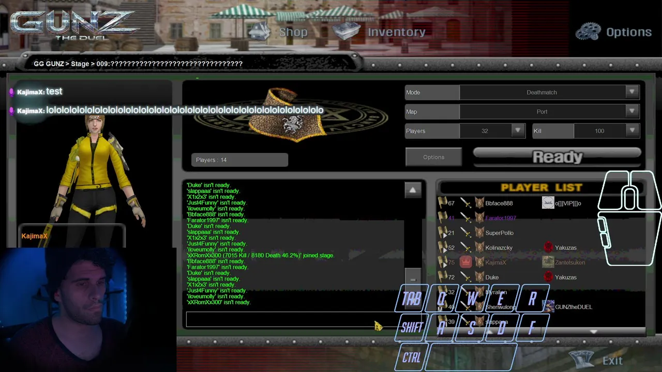Click the rank badge next to Farator1997
662x372 pixels.
[x=479, y=218]
